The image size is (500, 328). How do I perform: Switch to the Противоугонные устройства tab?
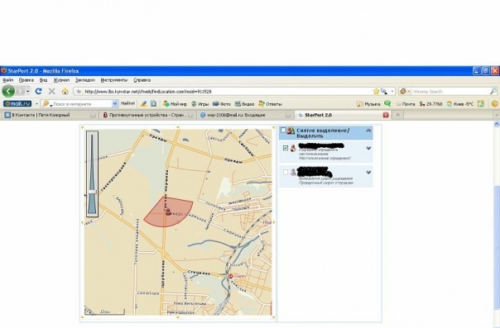click(147, 115)
